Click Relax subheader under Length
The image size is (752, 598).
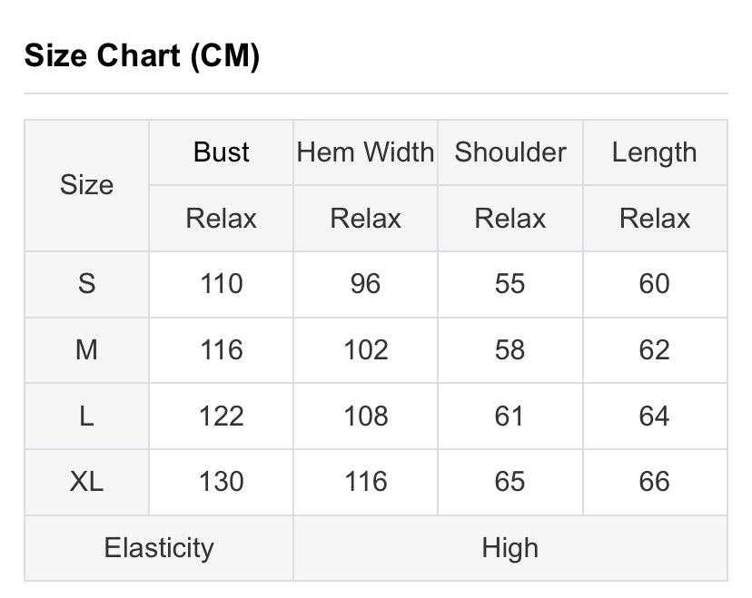coord(654,219)
